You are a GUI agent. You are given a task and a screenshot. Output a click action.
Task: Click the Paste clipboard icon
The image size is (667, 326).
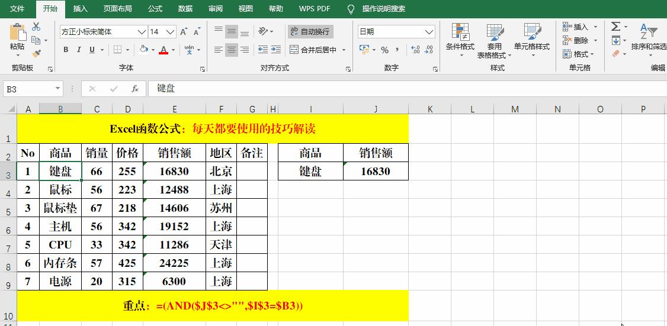(x=17, y=33)
